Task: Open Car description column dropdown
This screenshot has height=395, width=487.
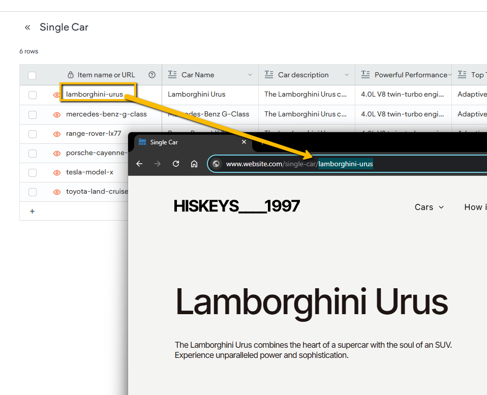Action: 347,75
